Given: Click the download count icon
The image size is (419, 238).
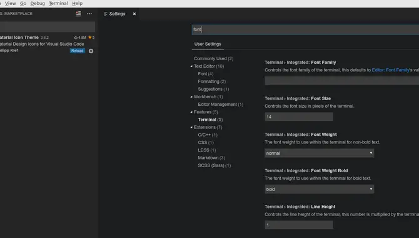Looking at the screenshot, I should pos(76,38).
